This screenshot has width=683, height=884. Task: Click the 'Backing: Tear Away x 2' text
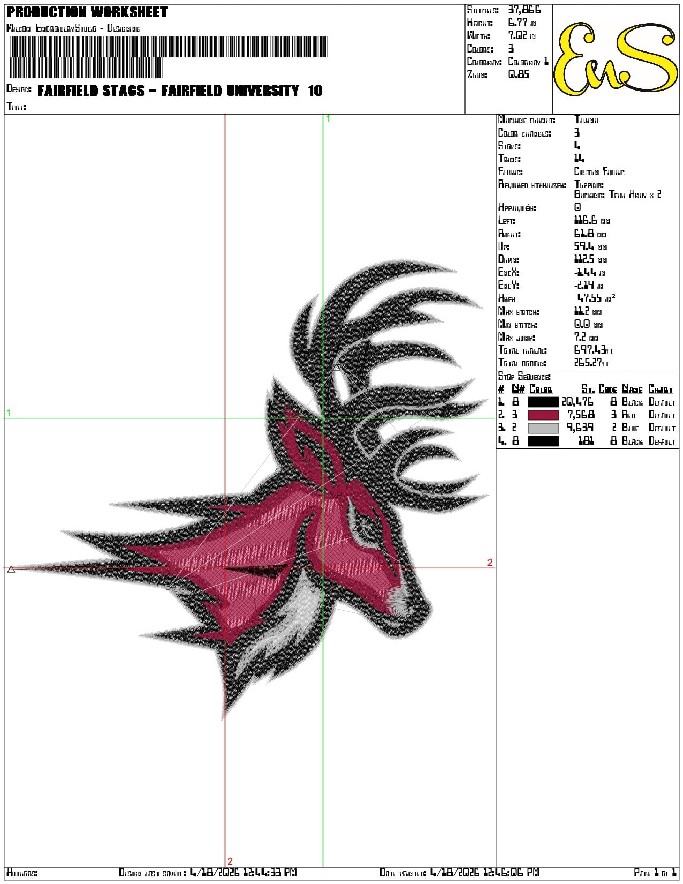pyautogui.click(x=618, y=194)
